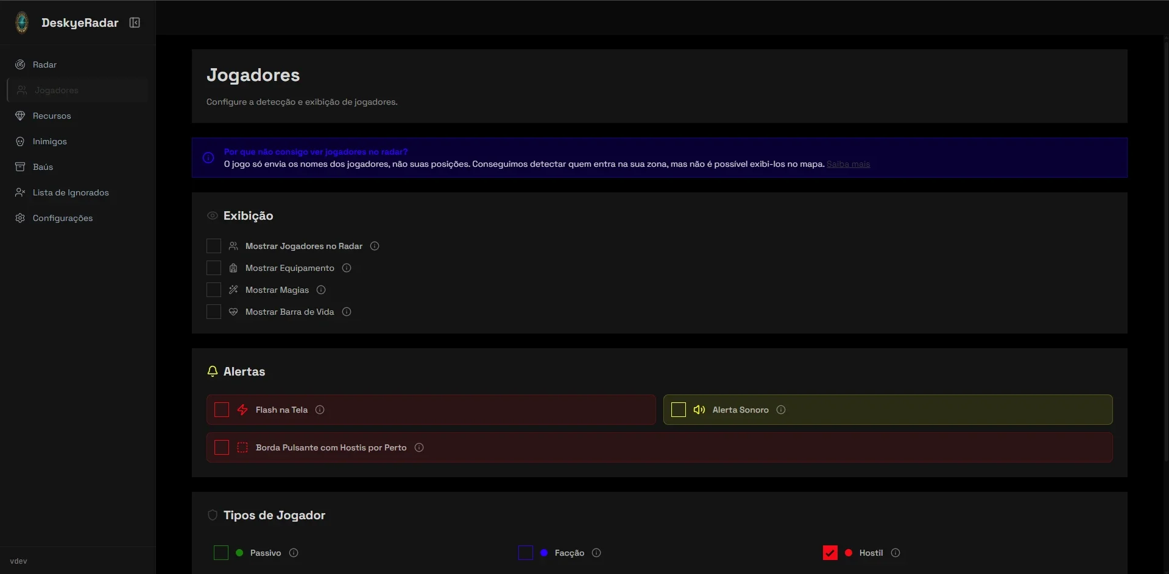Turn on Flash na Tela alert

click(222, 410)
